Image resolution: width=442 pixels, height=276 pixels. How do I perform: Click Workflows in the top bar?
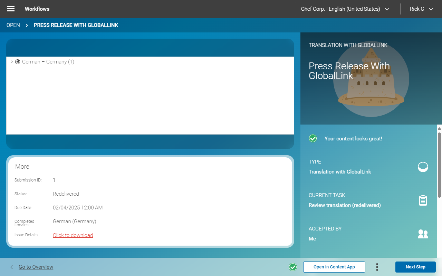[37, 9]
